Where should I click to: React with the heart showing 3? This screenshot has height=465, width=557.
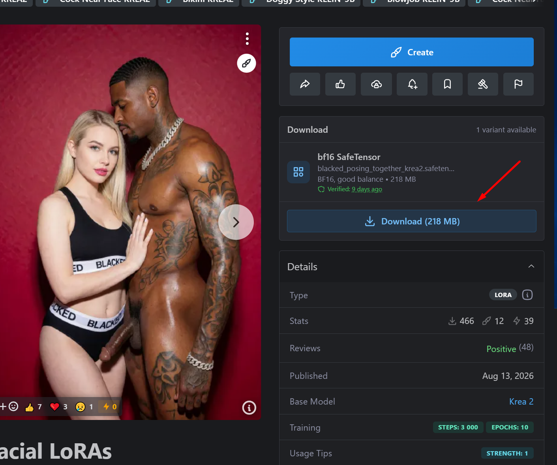tap(58, 407)
